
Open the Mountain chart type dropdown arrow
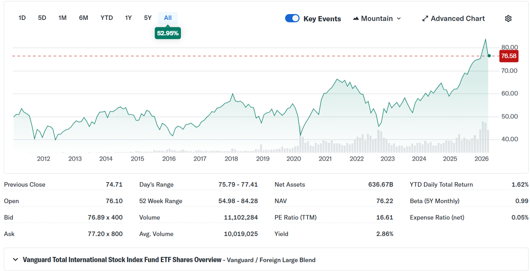(399, 19)
